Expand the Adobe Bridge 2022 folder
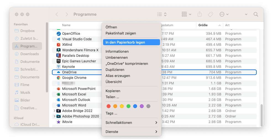Screen dimensions: 273x139 (x=54, y=111)
